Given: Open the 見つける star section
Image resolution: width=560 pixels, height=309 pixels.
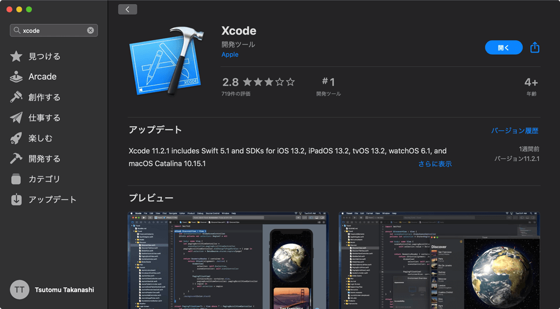Looking at the screenshot, I should 16,56.
